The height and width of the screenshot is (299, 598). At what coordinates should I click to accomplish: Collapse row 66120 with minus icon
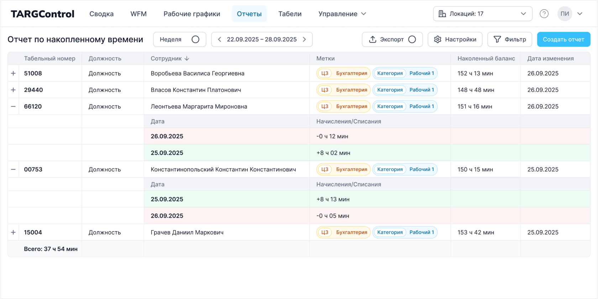click(x=13, y=106)
